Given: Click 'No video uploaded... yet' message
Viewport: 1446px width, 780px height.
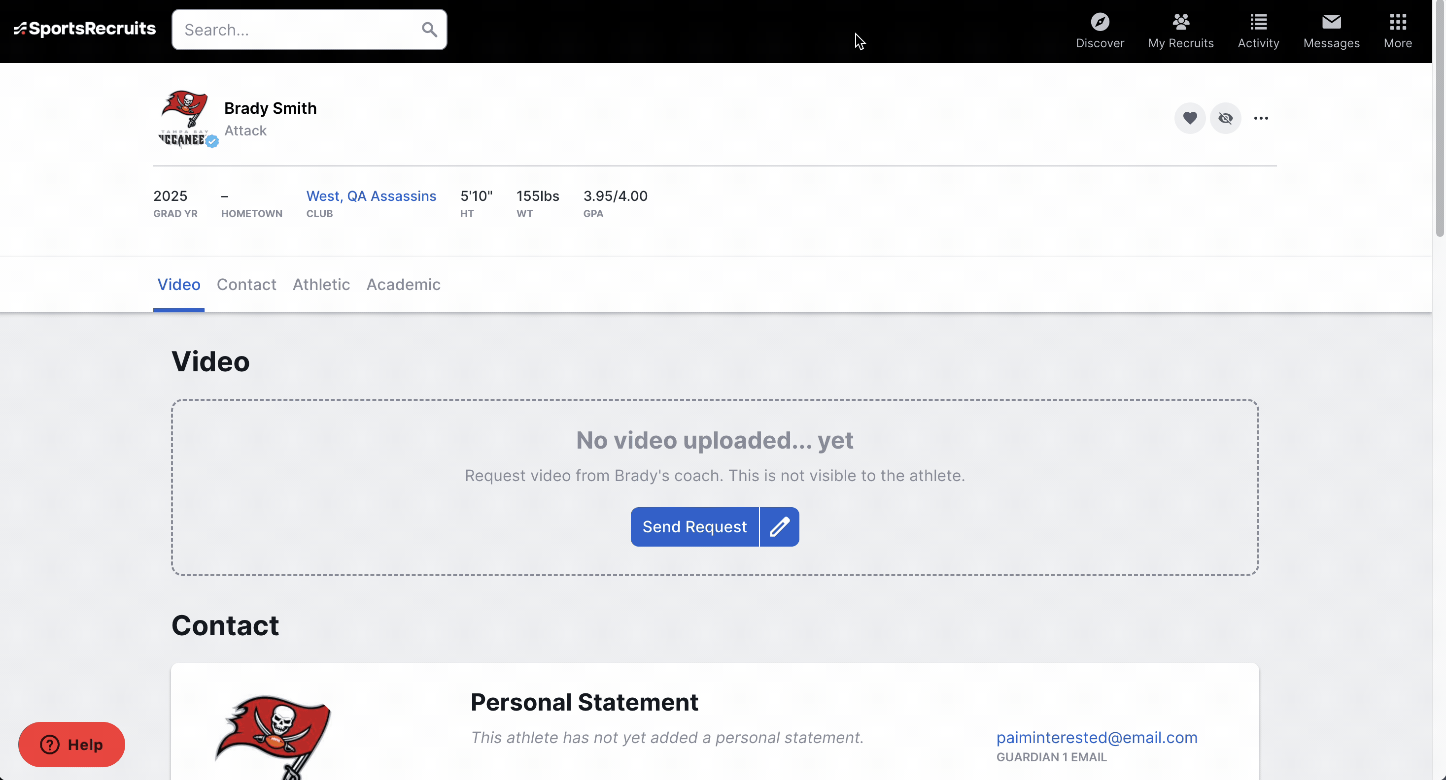Looking at the screenshot, I should point(715,440).
